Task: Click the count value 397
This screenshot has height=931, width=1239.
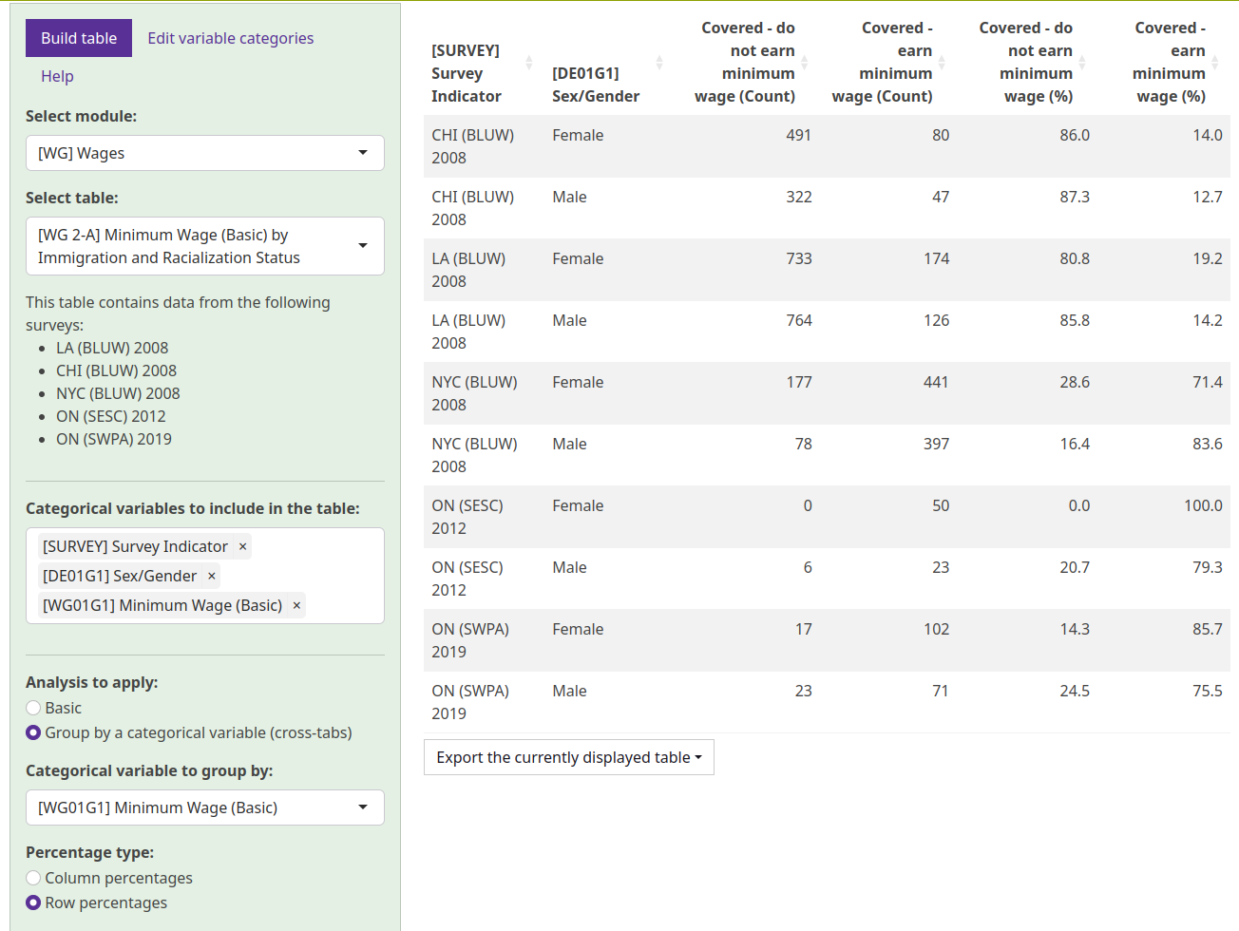Action: (x=936, y=444)
